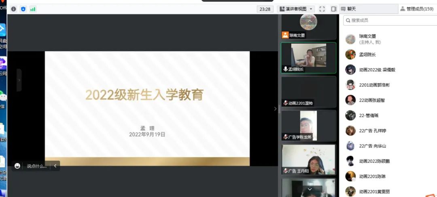
Task: Click the 聊天 chat bubble icon
Action: point(343,9)
